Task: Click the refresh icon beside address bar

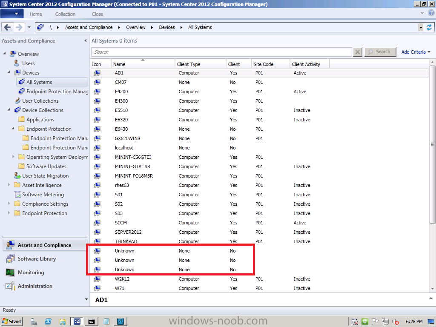Action: (429, 27)
